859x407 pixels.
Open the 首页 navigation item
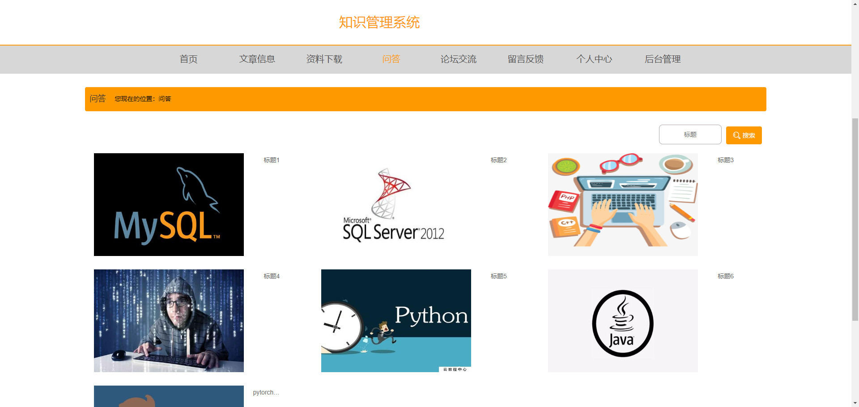click(x=188, y=59)
